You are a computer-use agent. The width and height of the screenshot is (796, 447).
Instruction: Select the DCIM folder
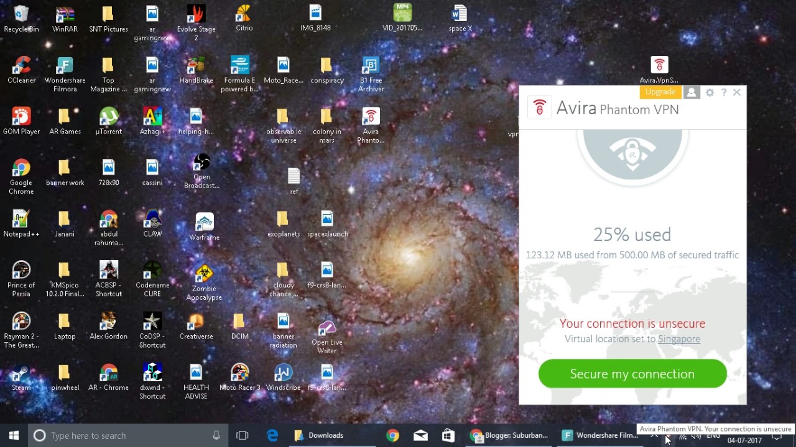(x=239, y=326)
